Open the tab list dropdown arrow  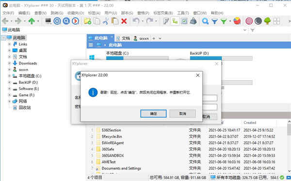click(x=160, y=39)
